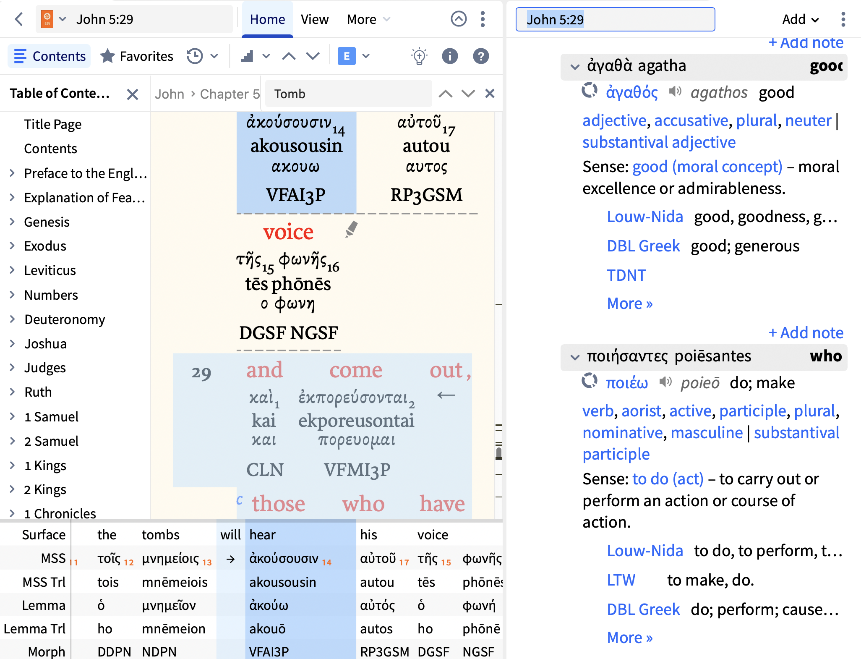Click the blue E visual filter icon
This screenshot has height=659, width=861.
point(347,56)
